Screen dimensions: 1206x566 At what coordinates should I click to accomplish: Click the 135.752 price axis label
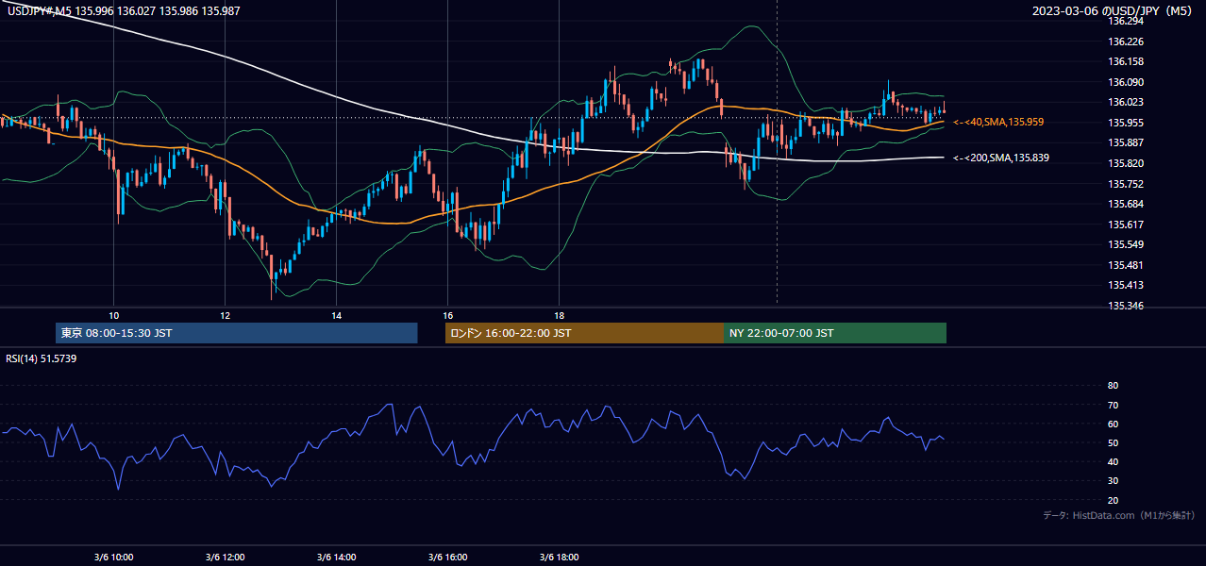[1125, 184]
